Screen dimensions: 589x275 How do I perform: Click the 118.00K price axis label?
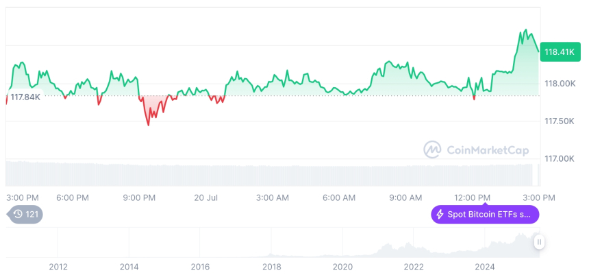pos(558,84)
